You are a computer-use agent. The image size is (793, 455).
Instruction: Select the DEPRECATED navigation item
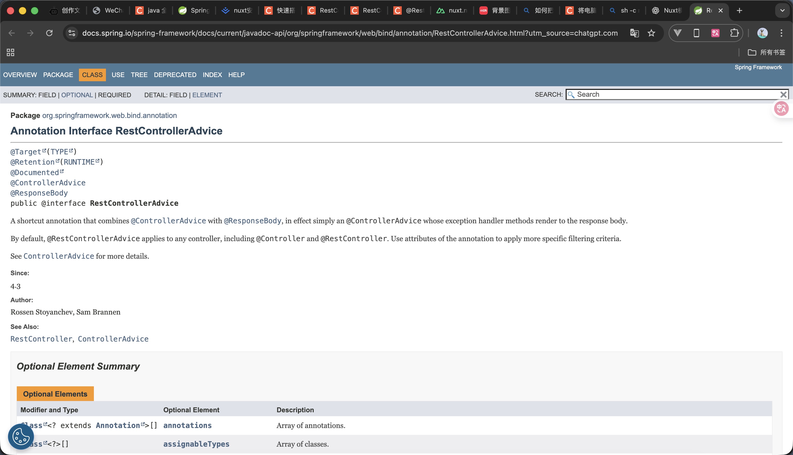click(175, 75)
